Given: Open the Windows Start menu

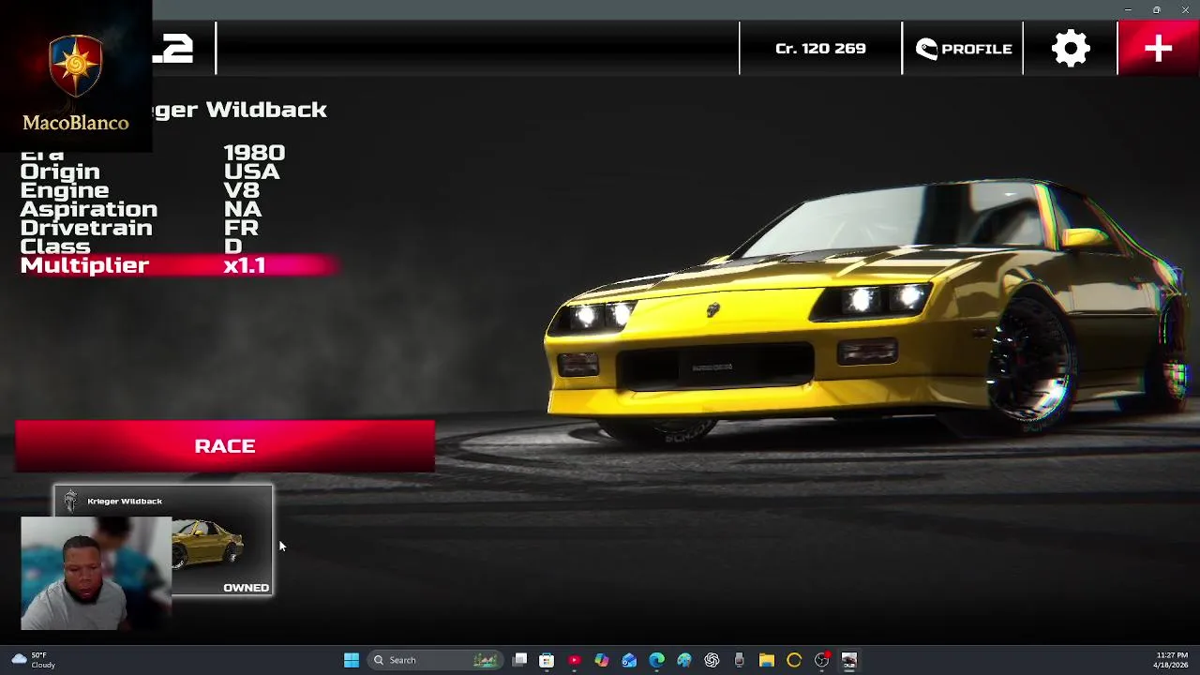Looking at the screenshot, I should pos(352,660).
